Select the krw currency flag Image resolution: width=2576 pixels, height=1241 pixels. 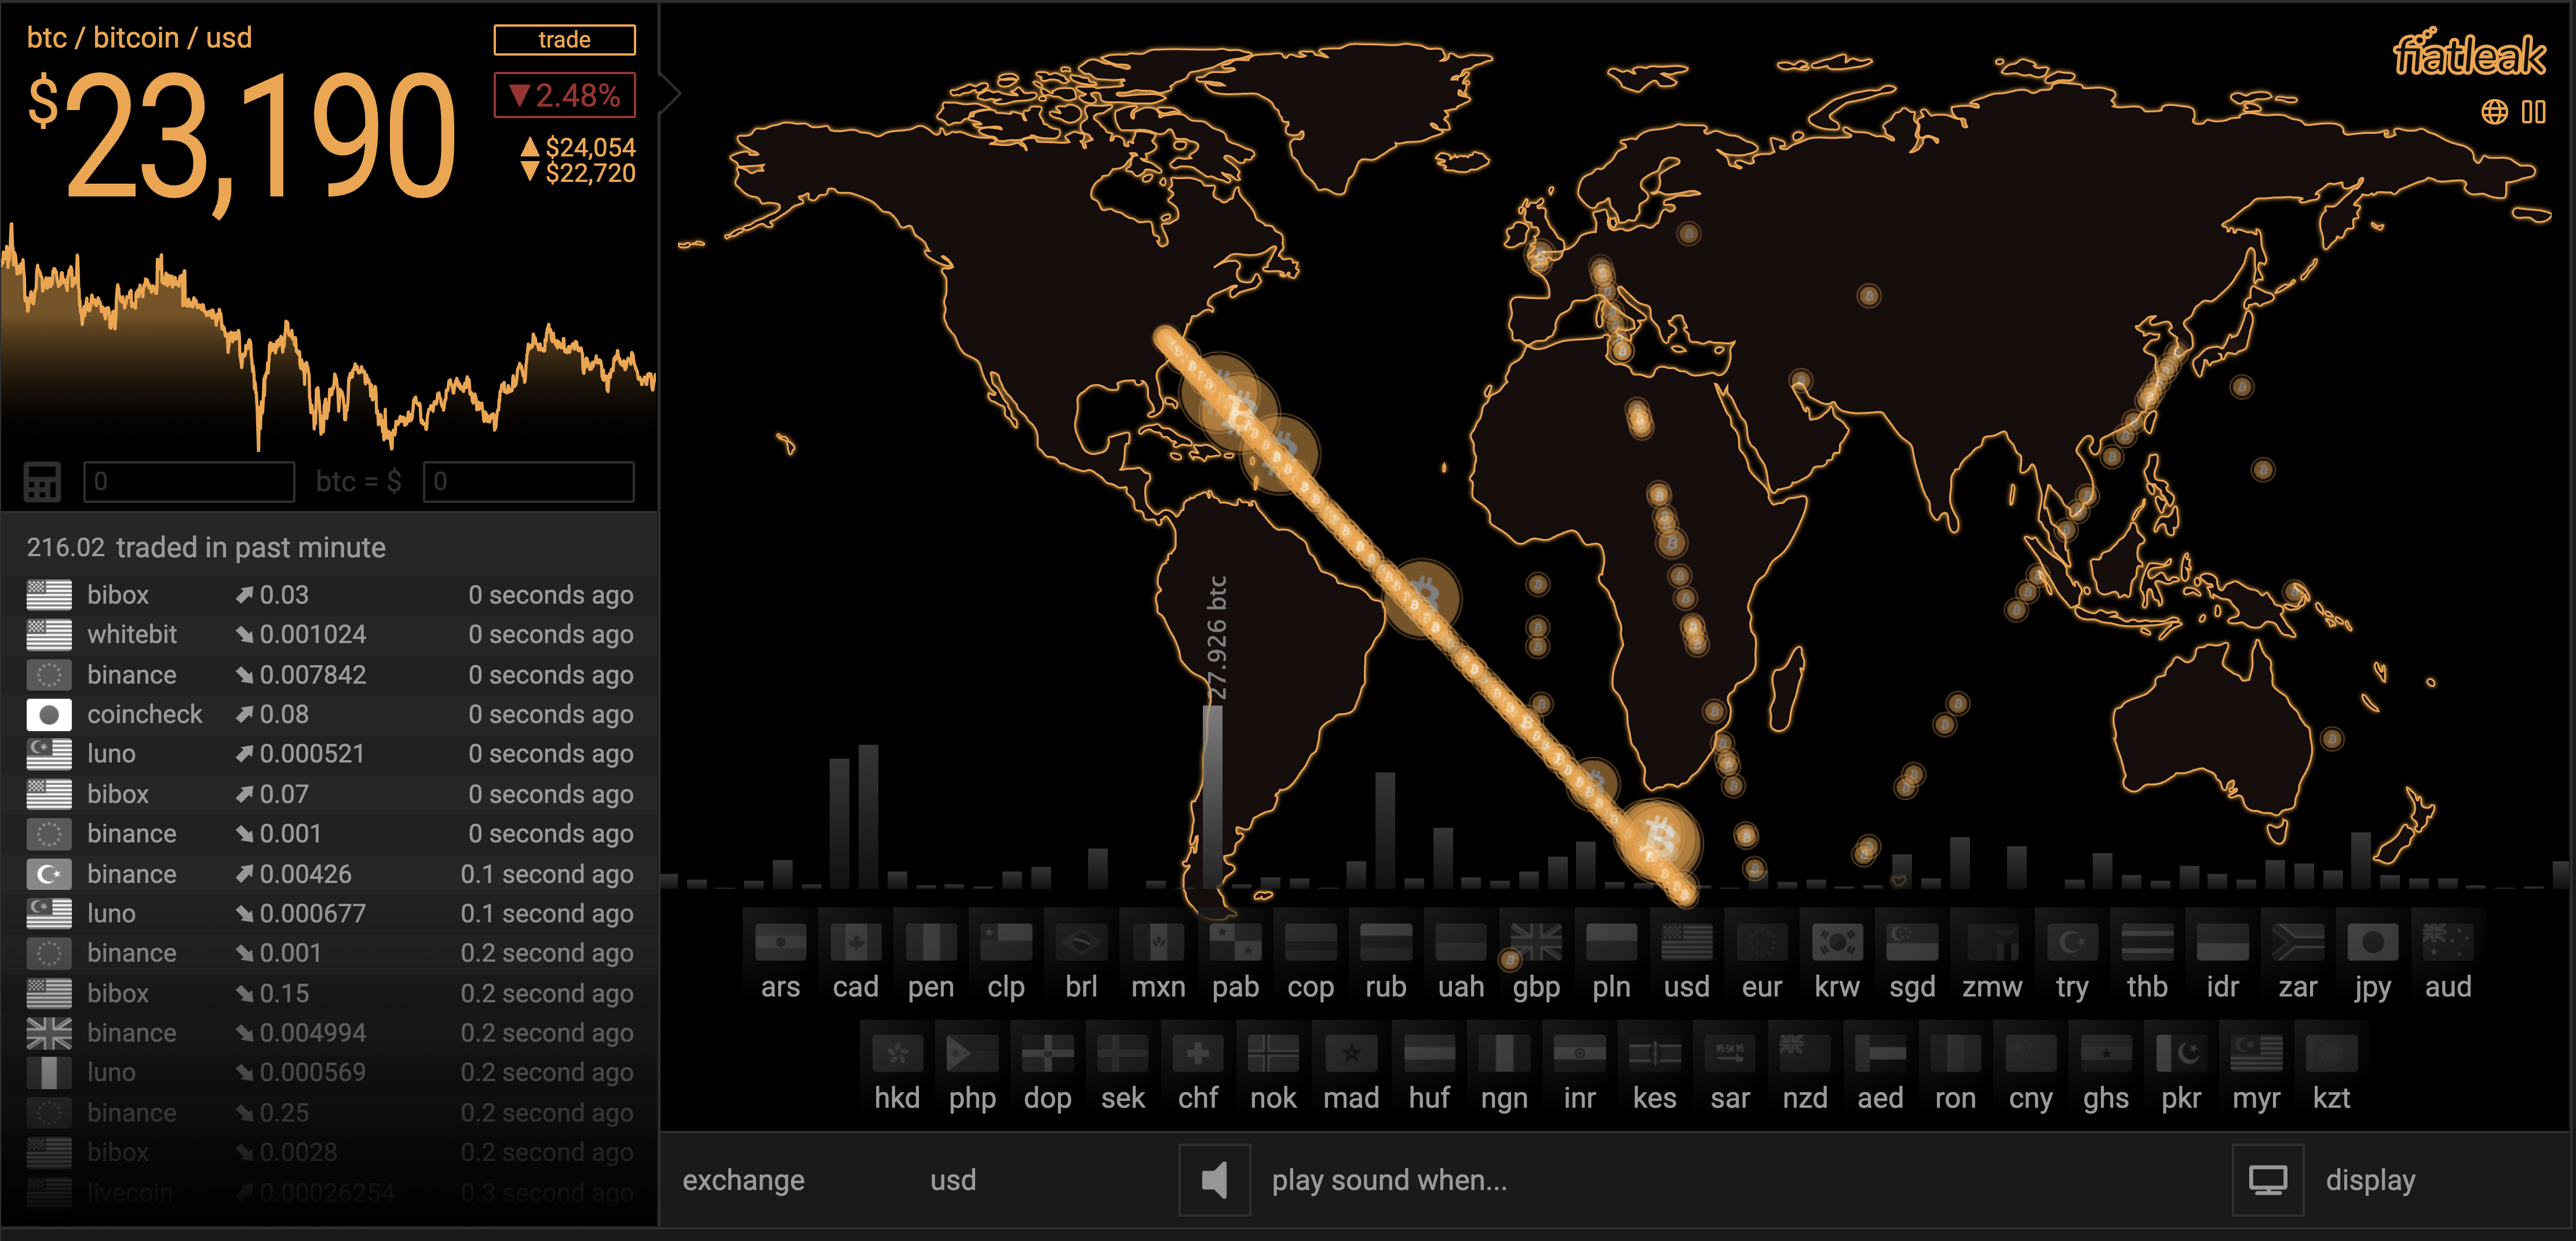1837,942
